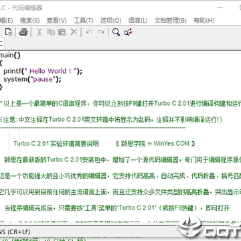Image resolution: width=241 pixels, height=241 pixels.
Task: Click the main() line in code
Action: click(x=10, y=56)
